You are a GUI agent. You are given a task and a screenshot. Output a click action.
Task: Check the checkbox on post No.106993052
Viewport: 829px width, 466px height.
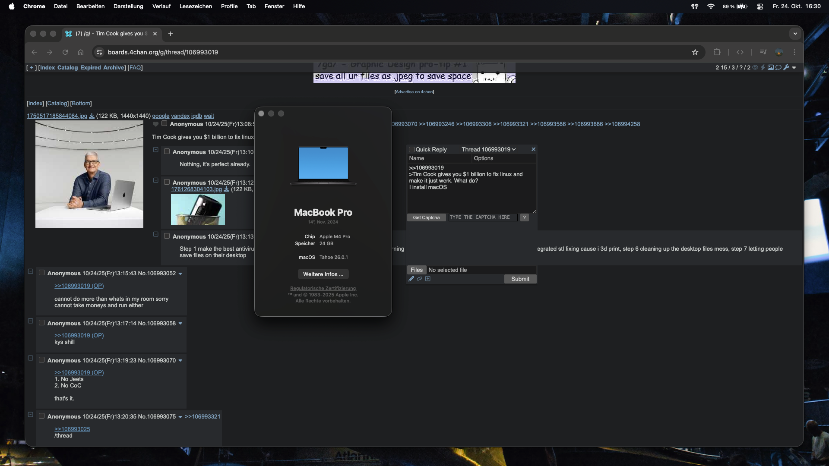(x=42, y=273)
